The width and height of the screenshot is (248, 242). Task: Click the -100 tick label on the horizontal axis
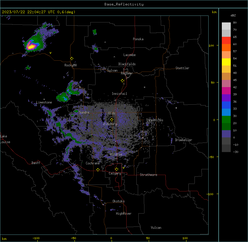(x=36, y=238)
